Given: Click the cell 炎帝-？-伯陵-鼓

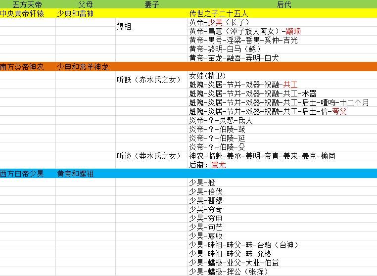Looking at the screenshot, I should 283,129.
